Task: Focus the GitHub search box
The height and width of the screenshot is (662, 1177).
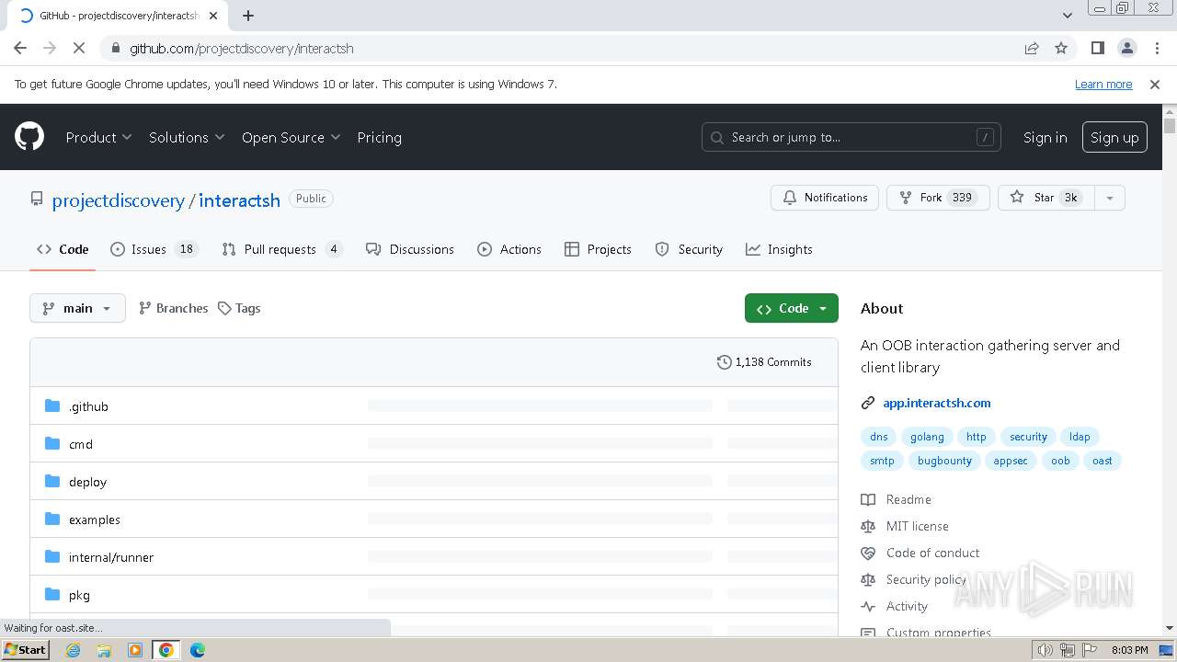Action: (x=851, y=137)
